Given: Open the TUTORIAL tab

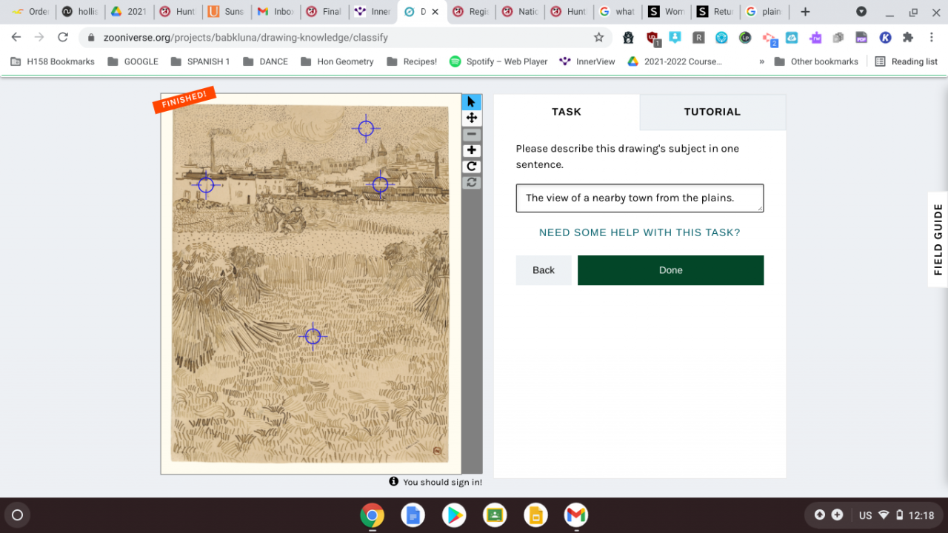Looking at the screenshot, I should click(x=712, y=112).
